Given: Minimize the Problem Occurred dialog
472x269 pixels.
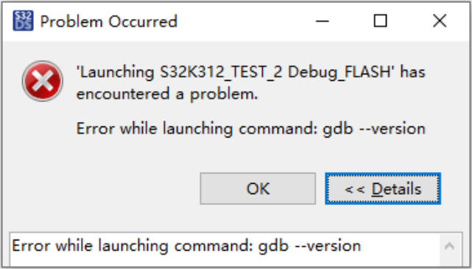Looking at the screenshot, I should tap(322, 21).
